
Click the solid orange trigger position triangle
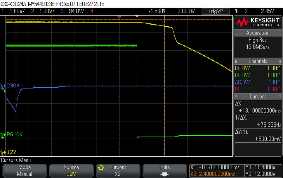click(x=137, y=17)
